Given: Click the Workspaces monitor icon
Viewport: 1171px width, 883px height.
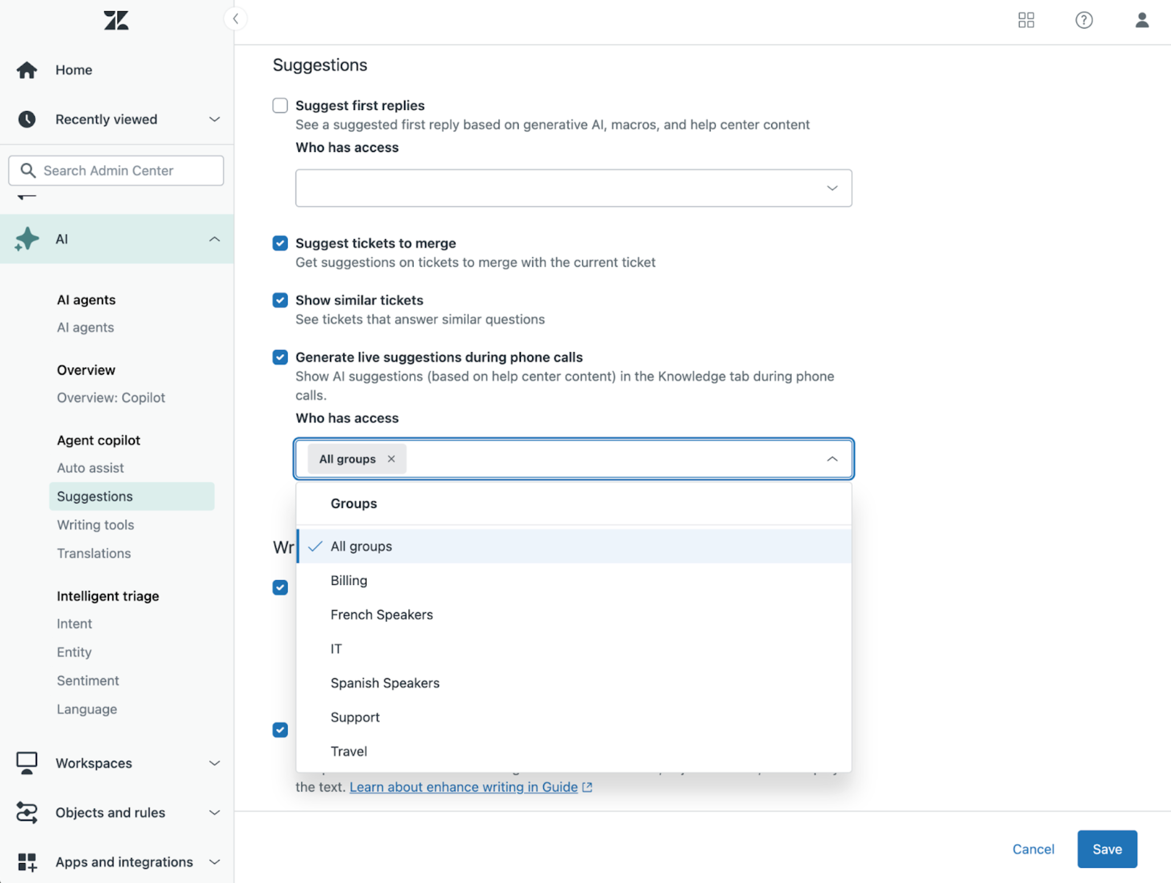Looking at the screenshot, I should (27, 762).
